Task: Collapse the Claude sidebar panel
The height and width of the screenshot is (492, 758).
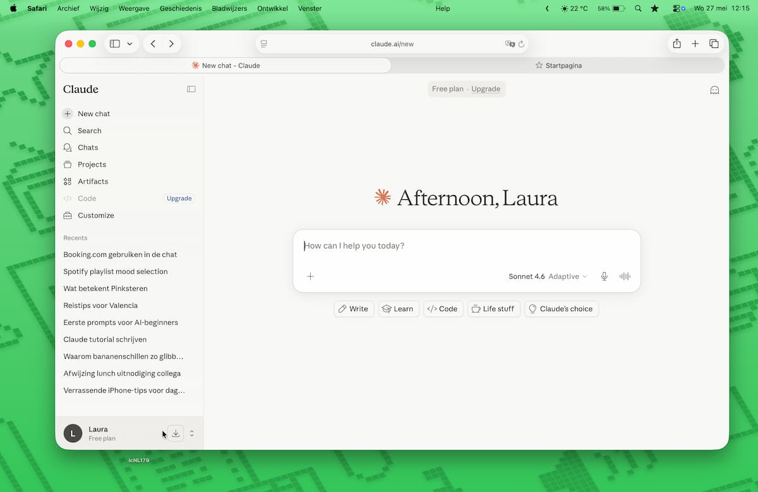Action: (191, 89)
